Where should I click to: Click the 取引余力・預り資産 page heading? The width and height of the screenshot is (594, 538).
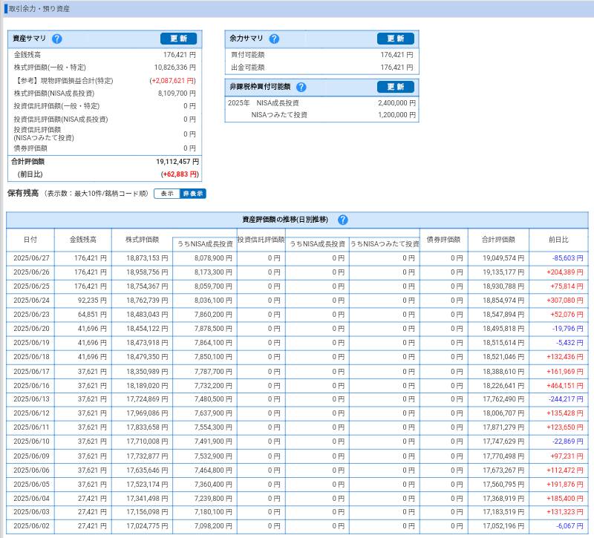coord(39,9)
